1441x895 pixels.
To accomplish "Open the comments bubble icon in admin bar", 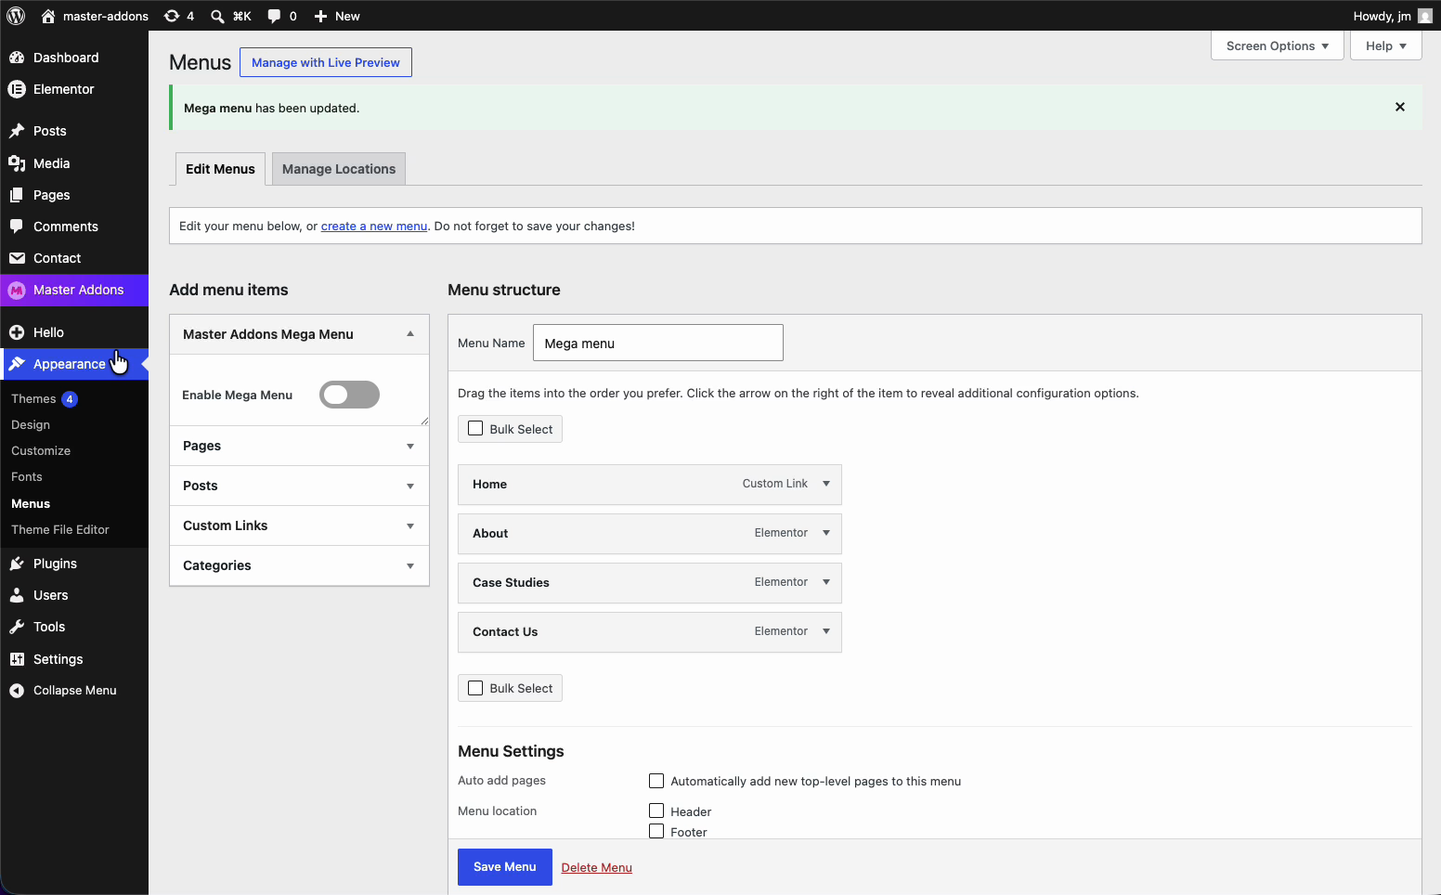I will pos(274,16).
